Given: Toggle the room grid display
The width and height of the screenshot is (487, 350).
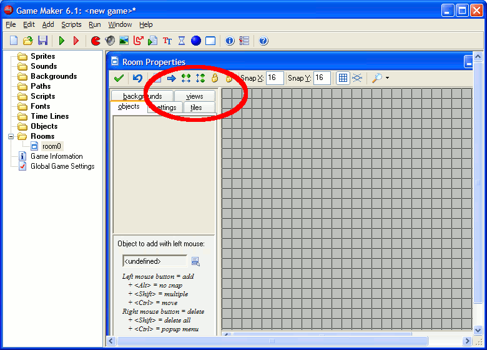Looking at the screenshot, I should point(343,78).
